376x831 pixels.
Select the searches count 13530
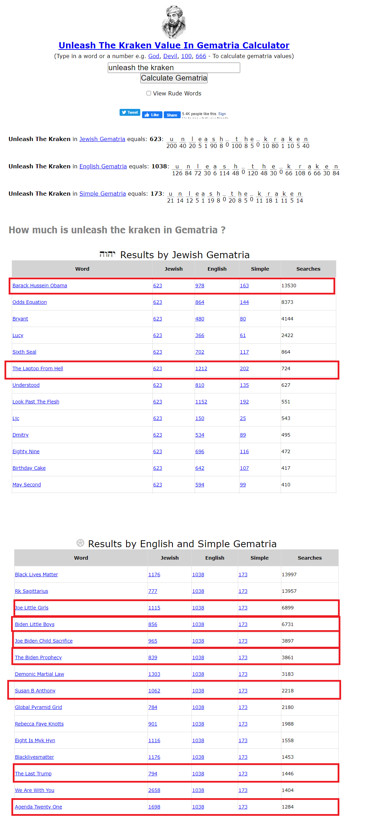click(x=289, y=286)
